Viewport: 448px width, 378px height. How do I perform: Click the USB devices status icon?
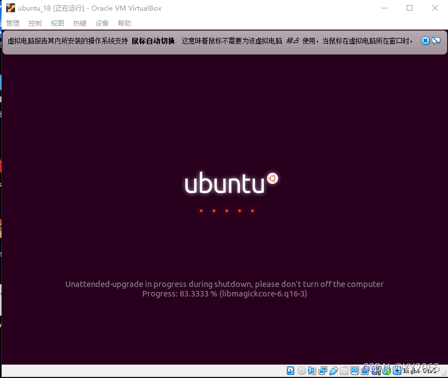[x=334, y=371]
